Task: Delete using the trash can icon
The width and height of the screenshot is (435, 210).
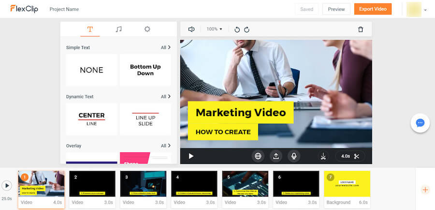Action: [x=361, y=30]
